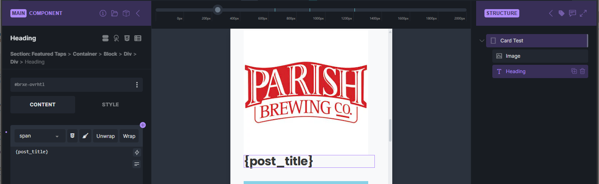Image resolution: width=599 pixels, height=184 pixels.
Task: Click the purple plus button above editor
Action: pos(143,125)
